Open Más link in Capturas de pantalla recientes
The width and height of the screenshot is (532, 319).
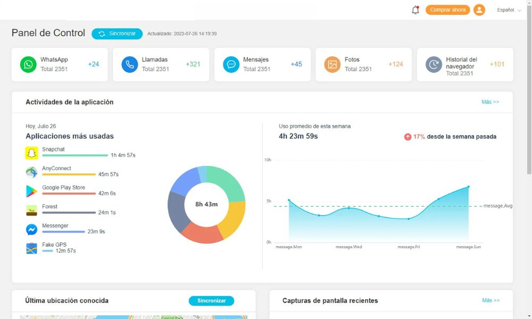point(491,300)
